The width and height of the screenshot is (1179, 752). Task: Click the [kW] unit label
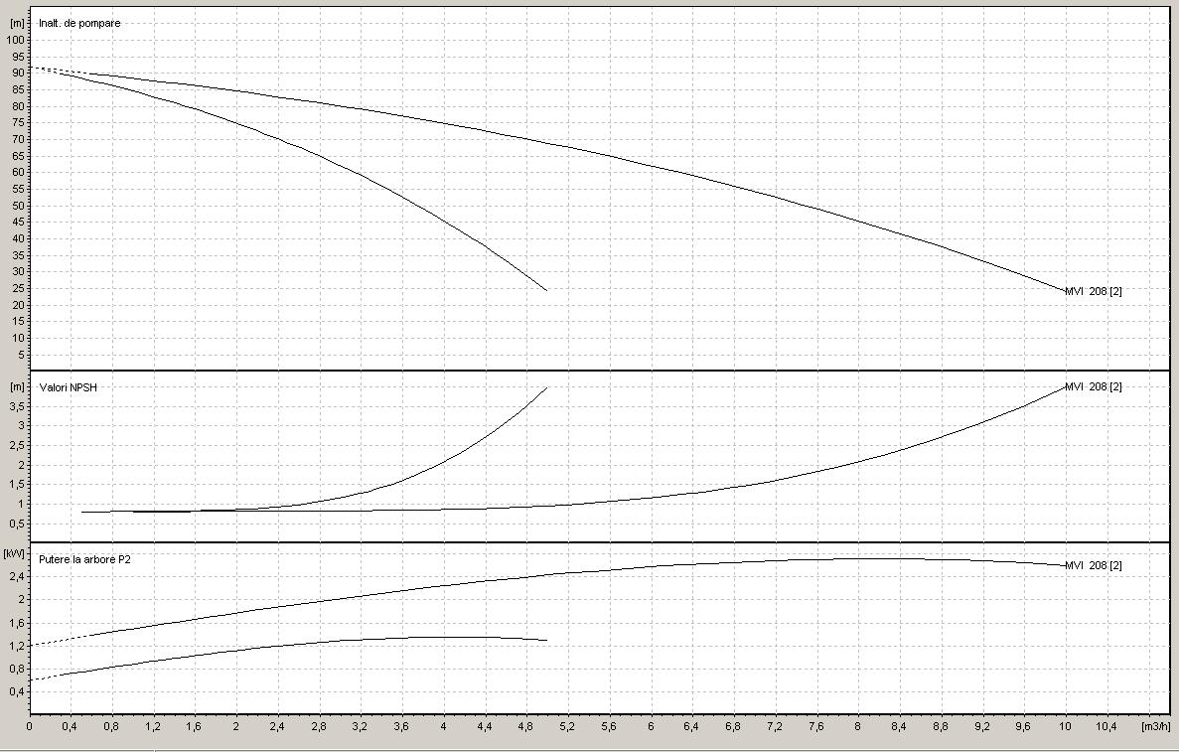(14, 554)
